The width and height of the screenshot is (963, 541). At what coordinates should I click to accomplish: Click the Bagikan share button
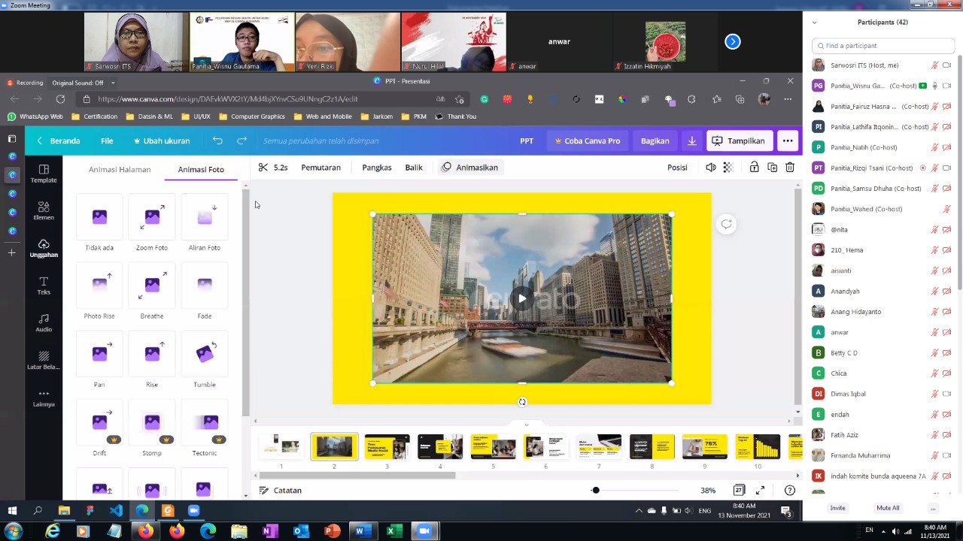pos(655,141)
